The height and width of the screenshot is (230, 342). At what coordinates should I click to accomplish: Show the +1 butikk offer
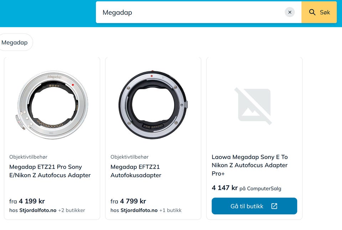(x=170, y=210)
